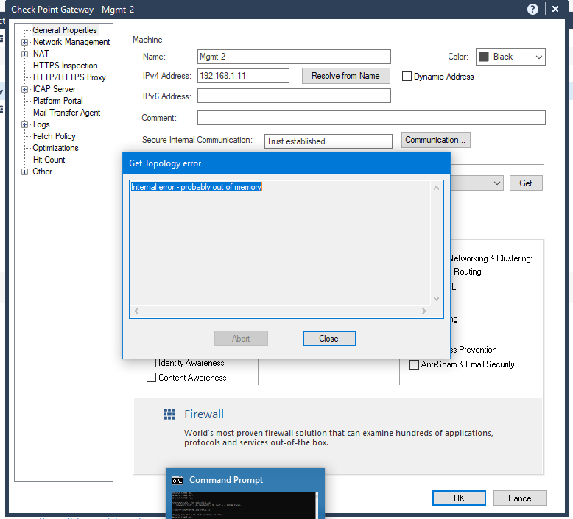Enable the Content Awareness checkbox

pyautogui.click(x=151, y=378)
